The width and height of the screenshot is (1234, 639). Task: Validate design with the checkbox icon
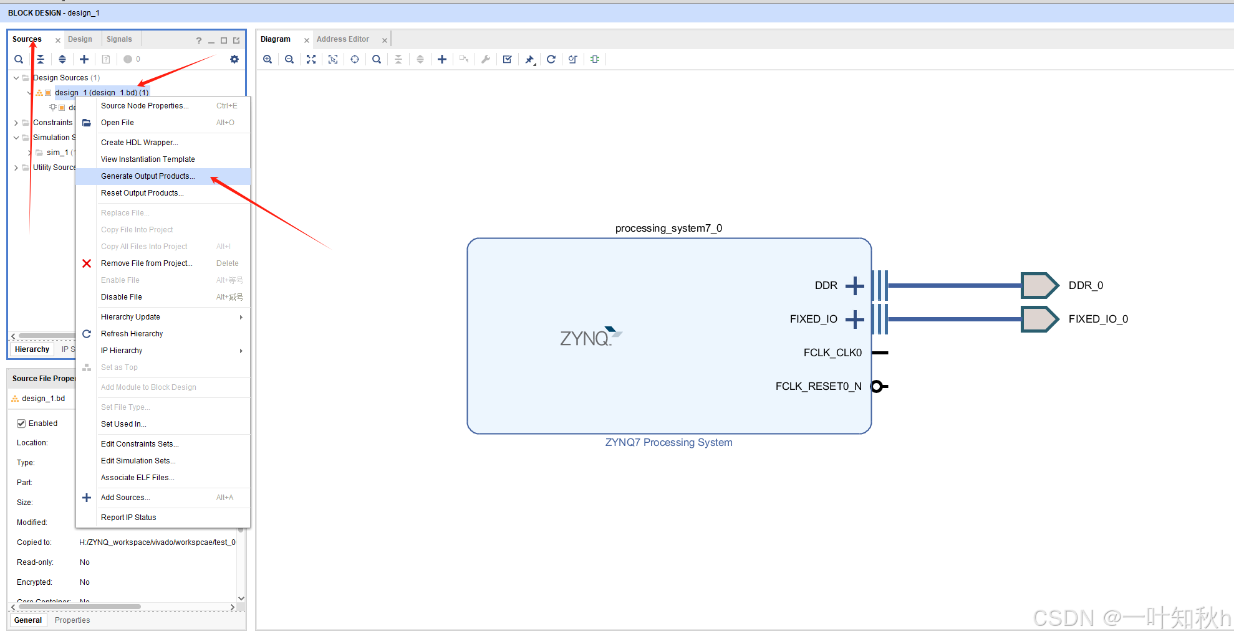(508, 59)
